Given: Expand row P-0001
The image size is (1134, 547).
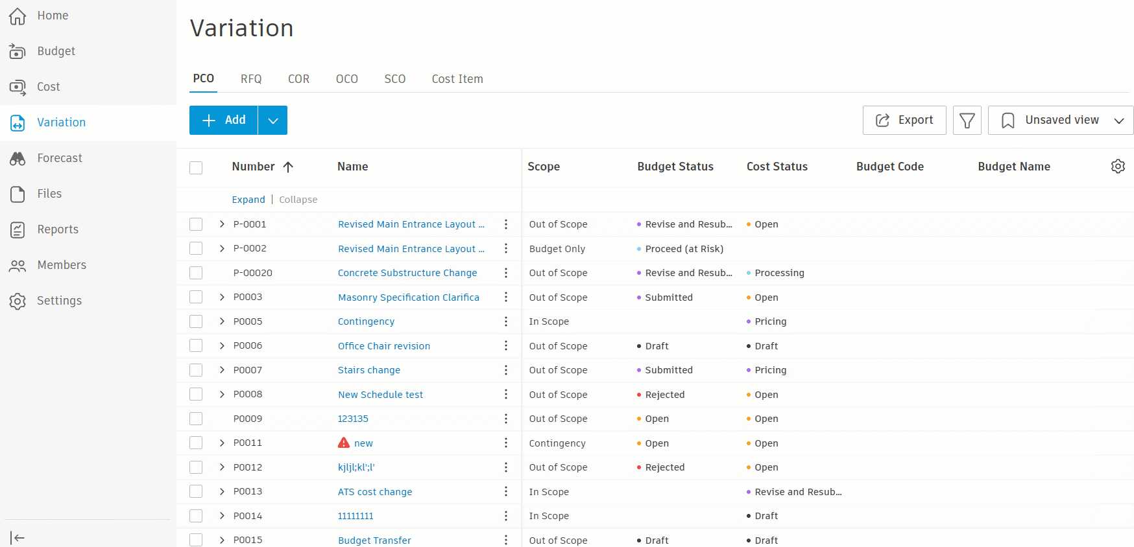Looking at the screenshot, I should [x=222, y=224].
